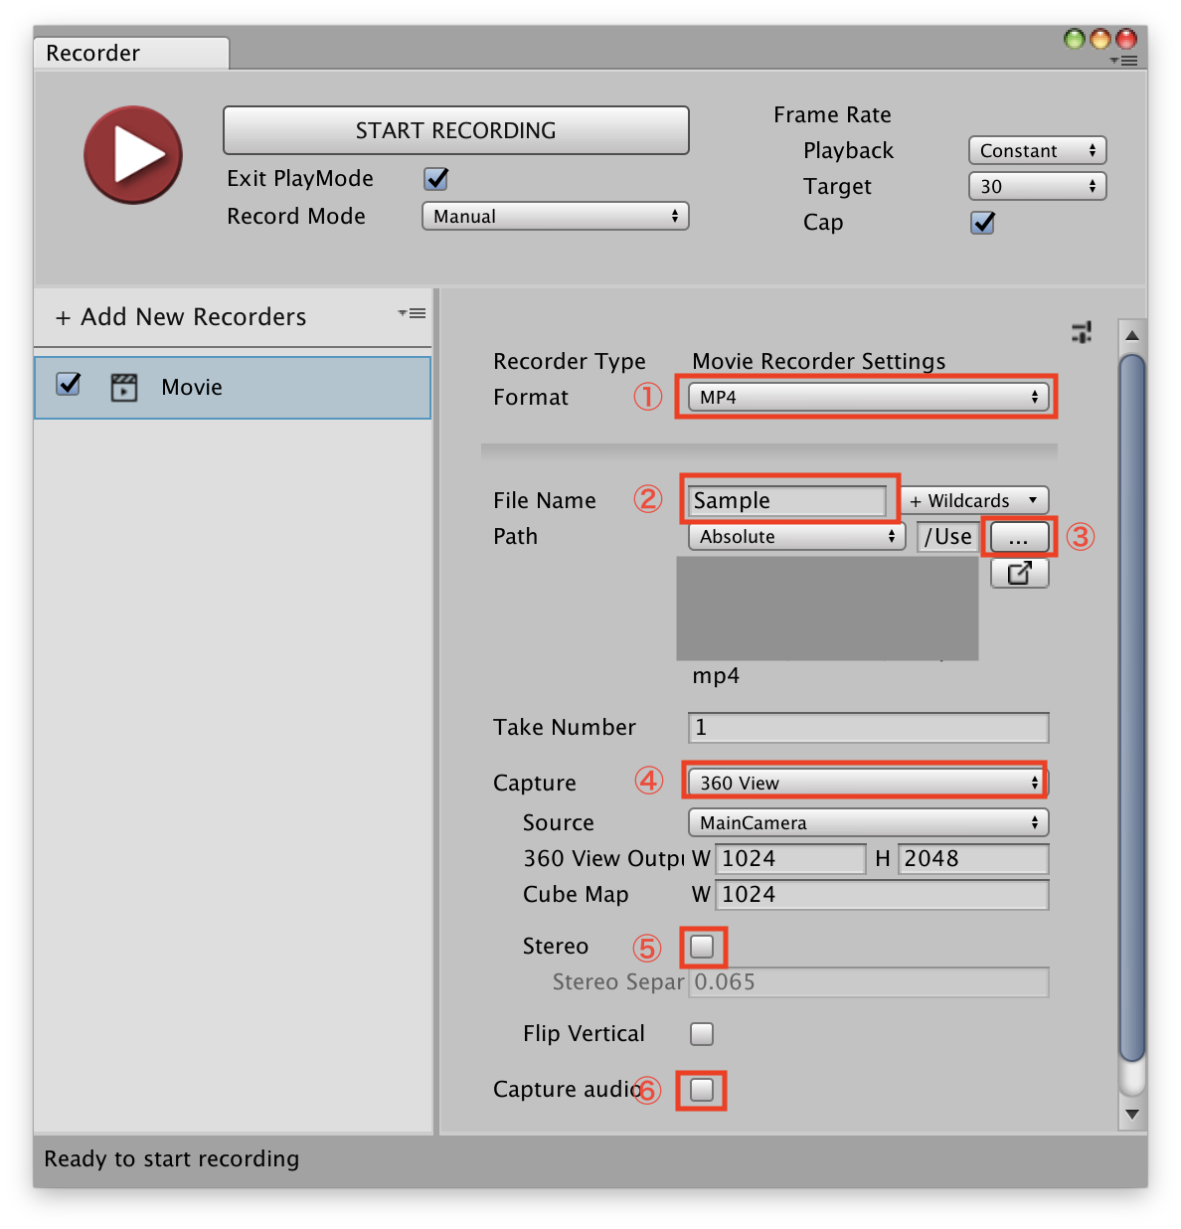Click the scrollbar up arrow icon

[x=1132, y=335]
